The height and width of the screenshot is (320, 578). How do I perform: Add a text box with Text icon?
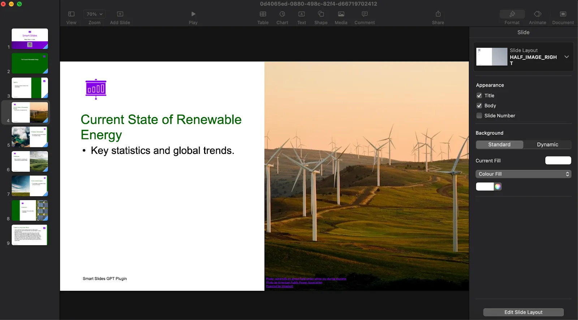tap(301, 14)
